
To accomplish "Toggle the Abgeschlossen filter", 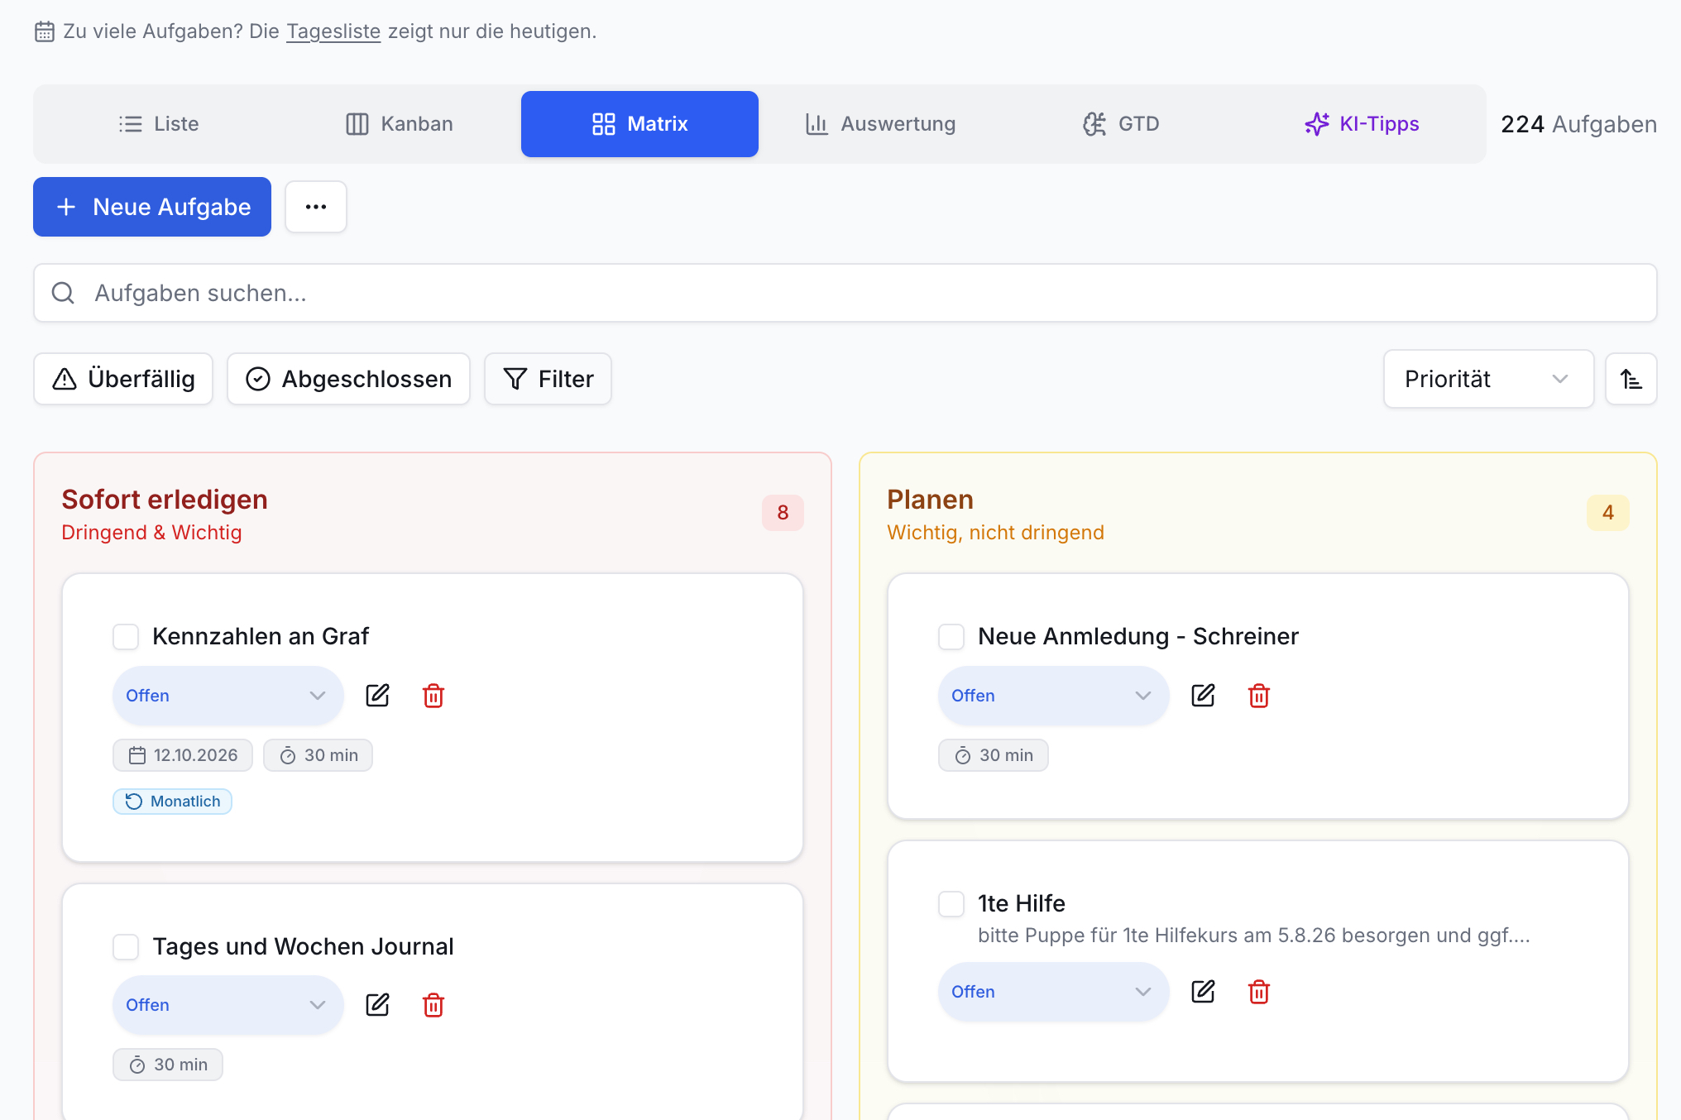I will 348,379.
